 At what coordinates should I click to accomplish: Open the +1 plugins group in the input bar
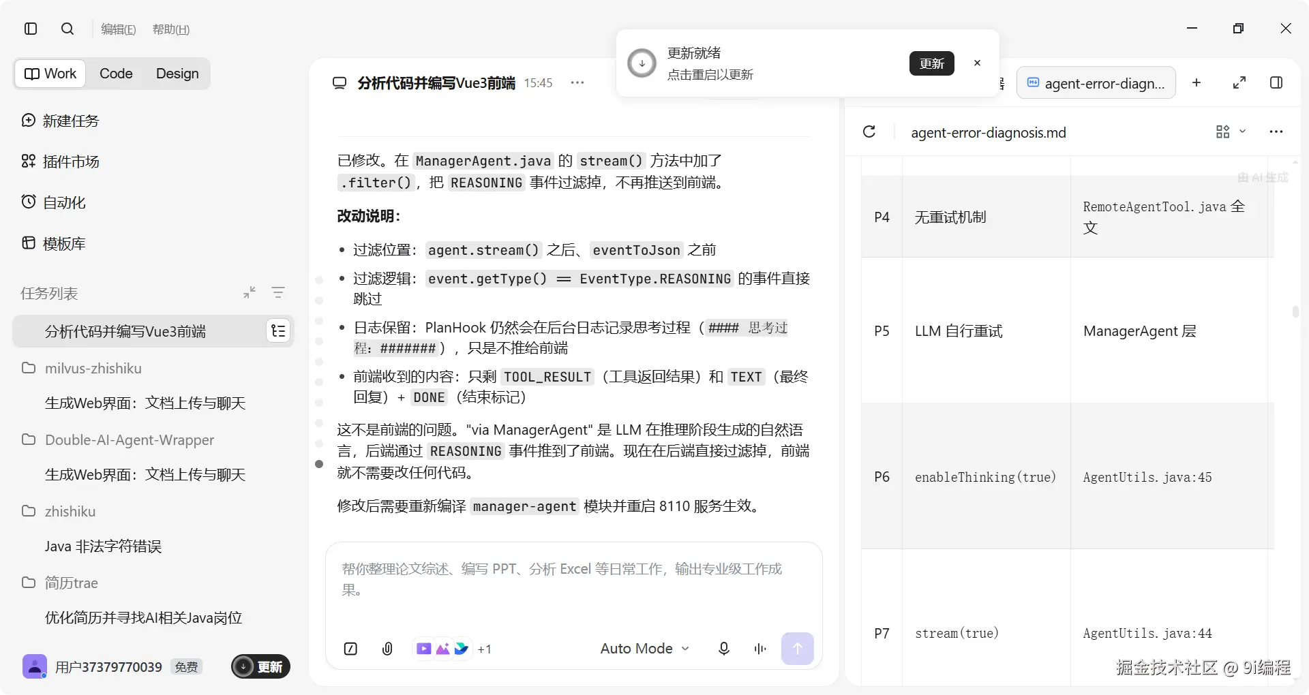(x=485, y=649)
